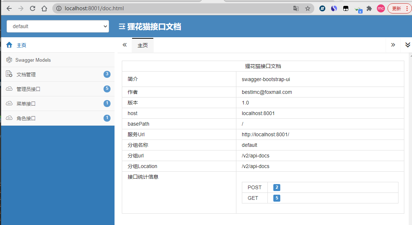
Task: View site information icon in address bar
Action: pyautogui.click(x=59, y=8)
